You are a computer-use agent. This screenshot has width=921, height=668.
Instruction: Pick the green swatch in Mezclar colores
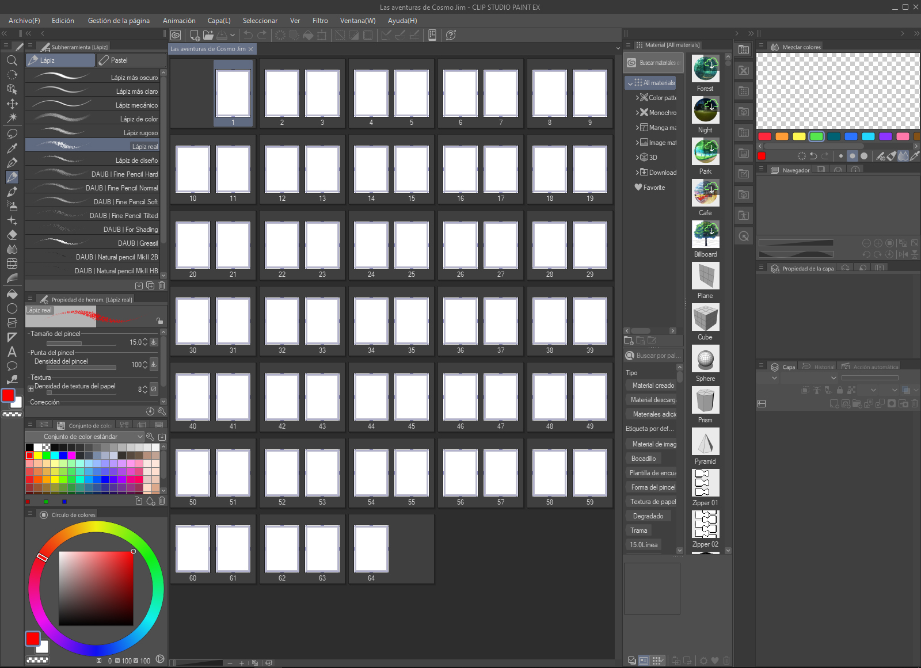pos(816,136)
